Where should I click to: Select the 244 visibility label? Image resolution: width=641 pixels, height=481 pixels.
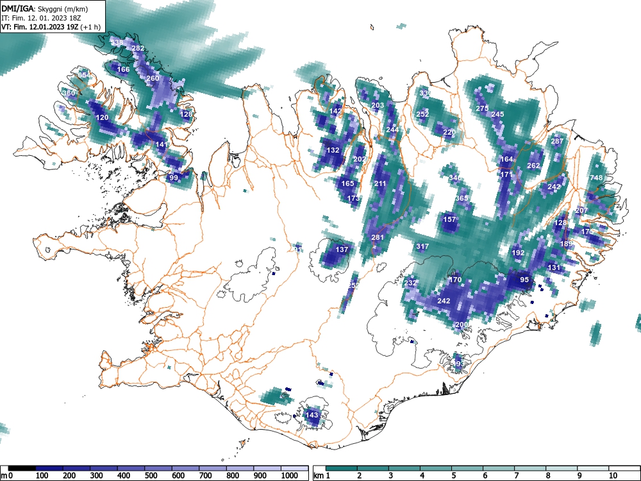[392, 130]
